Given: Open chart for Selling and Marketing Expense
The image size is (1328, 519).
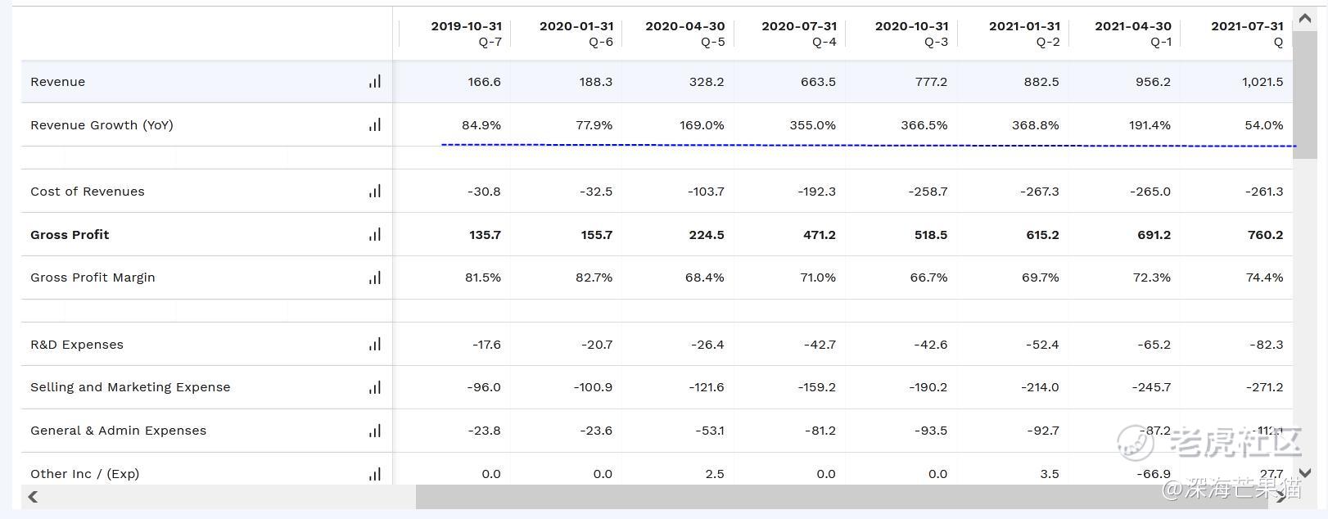Looking at the screenshot, I should [375, 387].
